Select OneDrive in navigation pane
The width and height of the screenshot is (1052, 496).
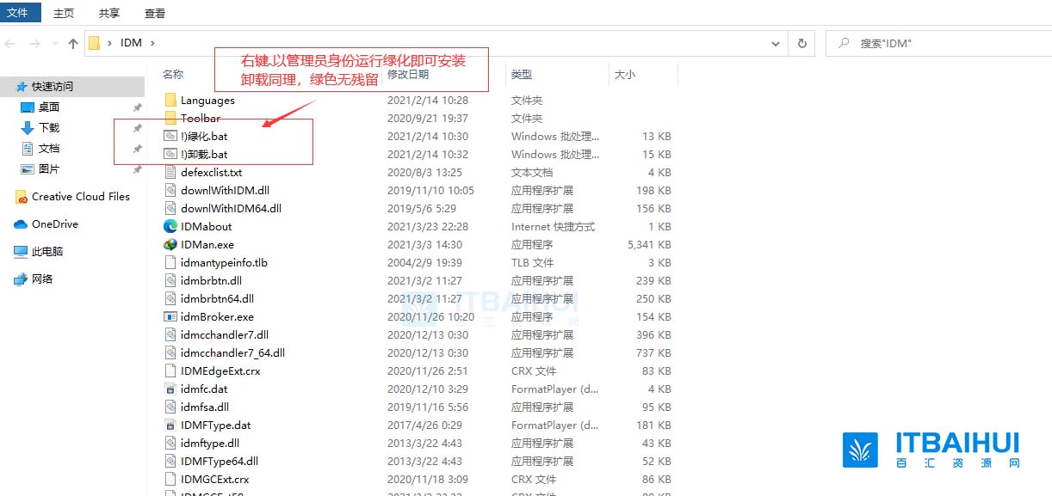click(x=55, y=224)
